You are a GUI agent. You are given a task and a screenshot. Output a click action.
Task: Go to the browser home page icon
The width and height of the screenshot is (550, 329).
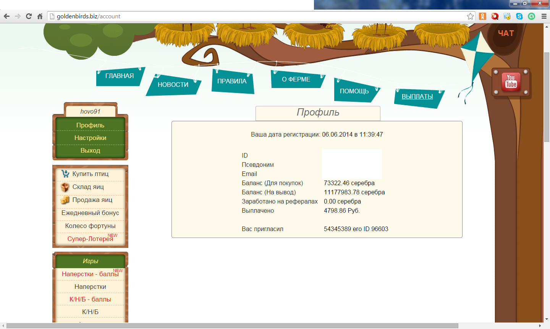pyautogui.click(x=40, y=16)
